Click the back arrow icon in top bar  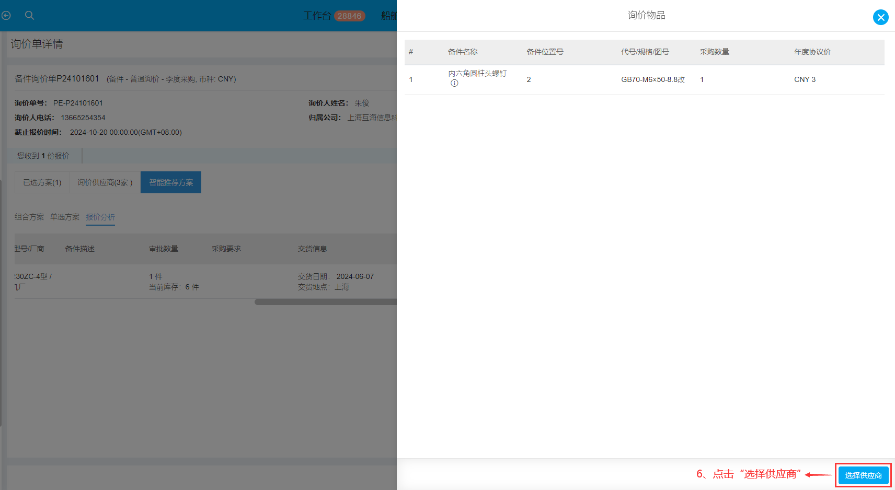click(6, 16)
